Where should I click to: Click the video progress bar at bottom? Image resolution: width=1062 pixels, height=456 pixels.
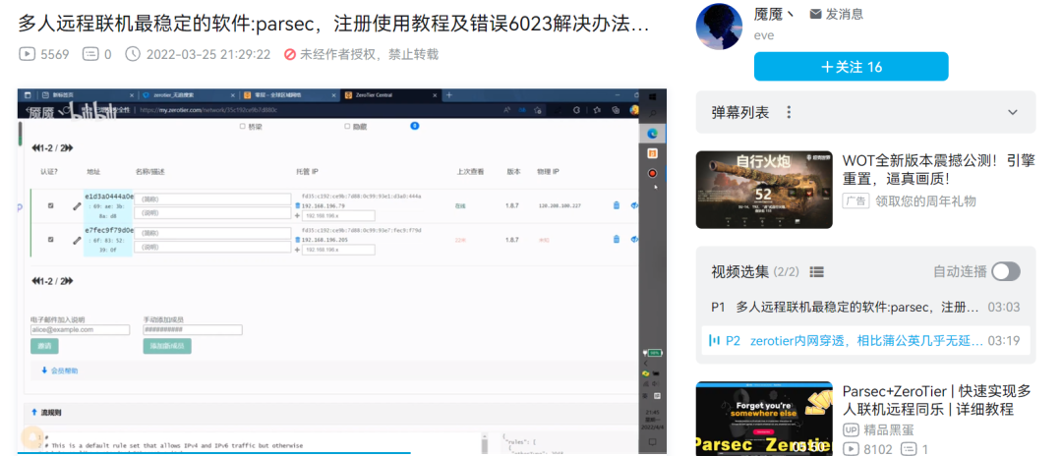342,453
